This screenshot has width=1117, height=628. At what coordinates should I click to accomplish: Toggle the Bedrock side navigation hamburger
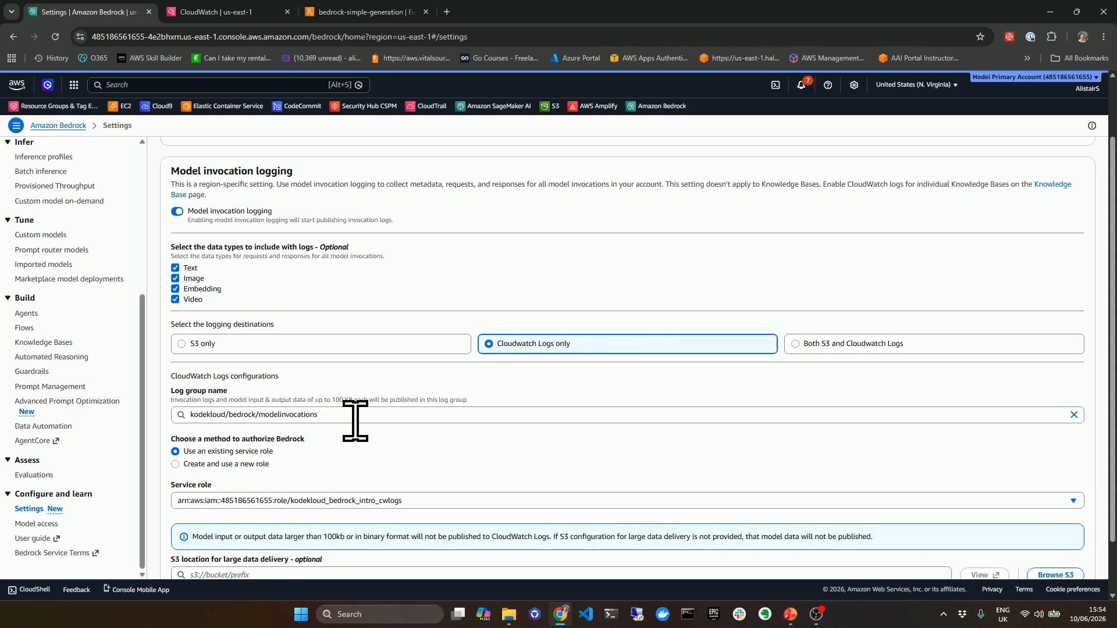[16, 126]
